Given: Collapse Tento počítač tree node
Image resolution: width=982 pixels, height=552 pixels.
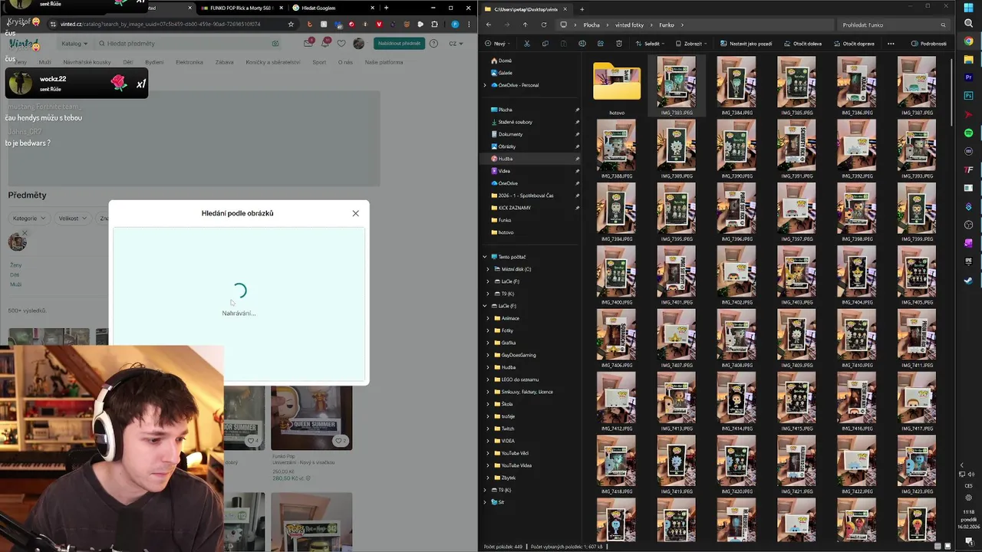Looking at the screenshot, I should (485, 257).
